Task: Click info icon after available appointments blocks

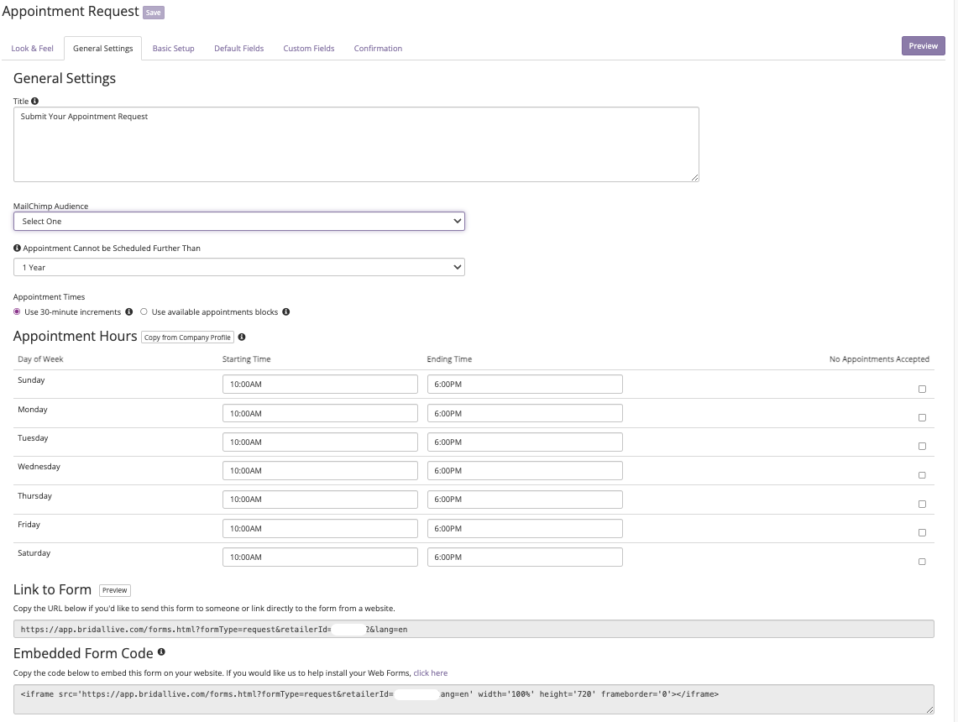Action: coord(286,311)
